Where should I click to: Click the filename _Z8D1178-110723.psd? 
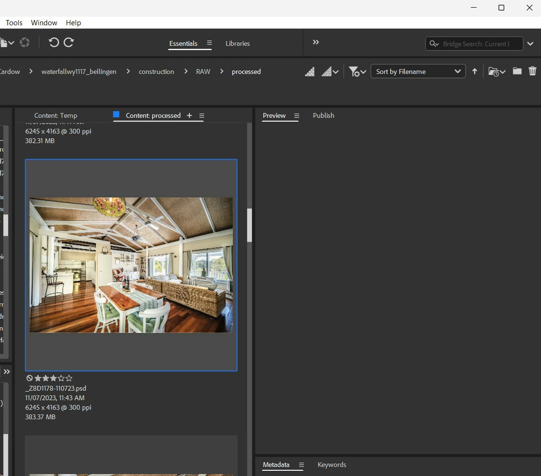coord(55,388)
